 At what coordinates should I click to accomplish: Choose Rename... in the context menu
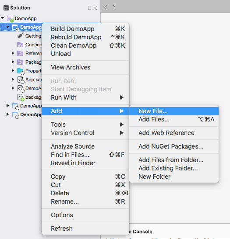click(x=85, y=201)
